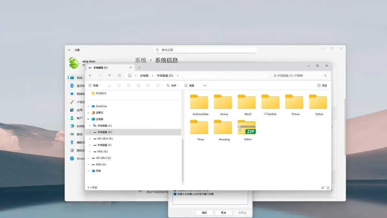Viewport: 387px width, 218px height.
Task: Go back using the Explorer back arrow
Action: (90, 76)
